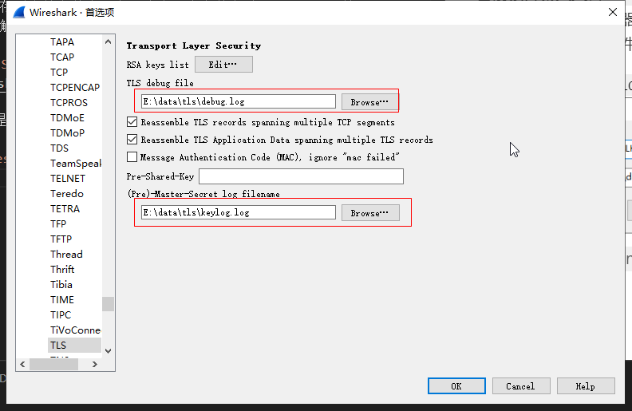The width and height of the screenshot is (632, 411).
Task: Click the Pre-Shared-Key input field
Action: pos(301,176)
